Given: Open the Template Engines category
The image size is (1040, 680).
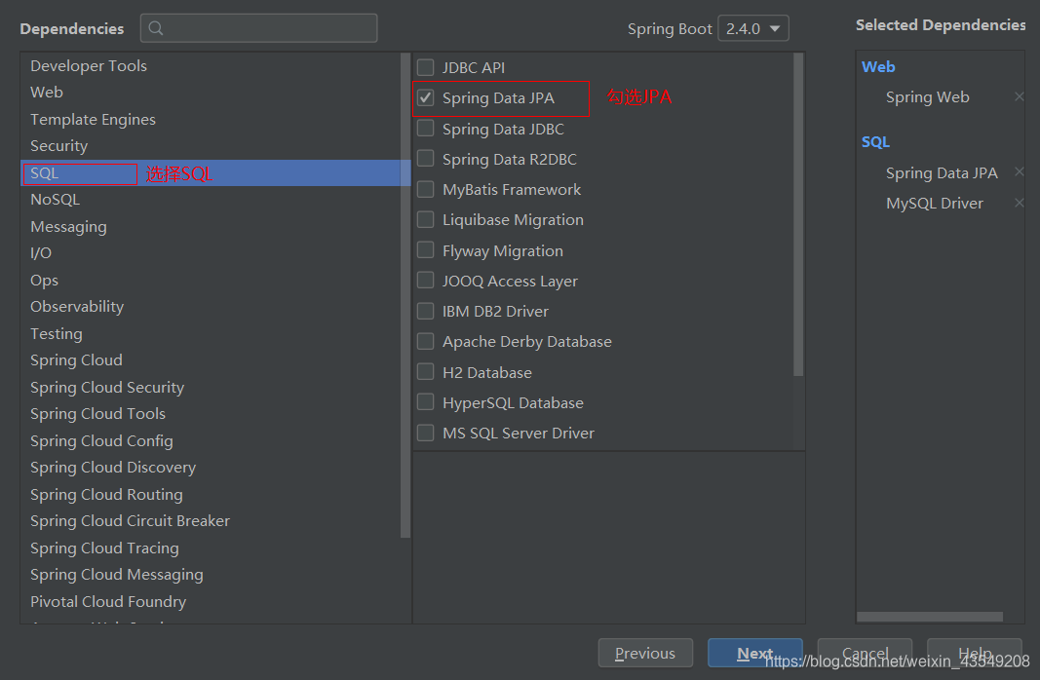Looking at the screenshot, I should click(x=211, y=119).
